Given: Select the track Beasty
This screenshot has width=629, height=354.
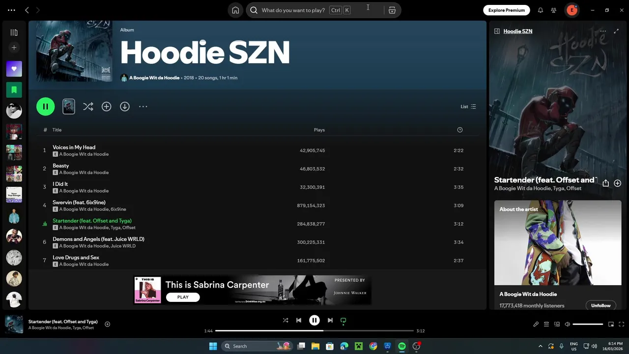Looking at the screenshot, I should click(61, 166).
